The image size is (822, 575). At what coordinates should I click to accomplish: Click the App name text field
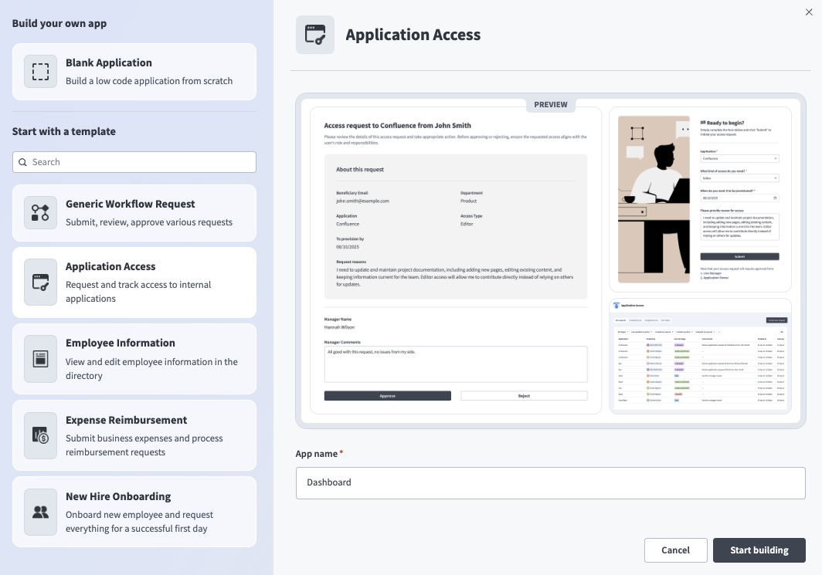[550, 483]
